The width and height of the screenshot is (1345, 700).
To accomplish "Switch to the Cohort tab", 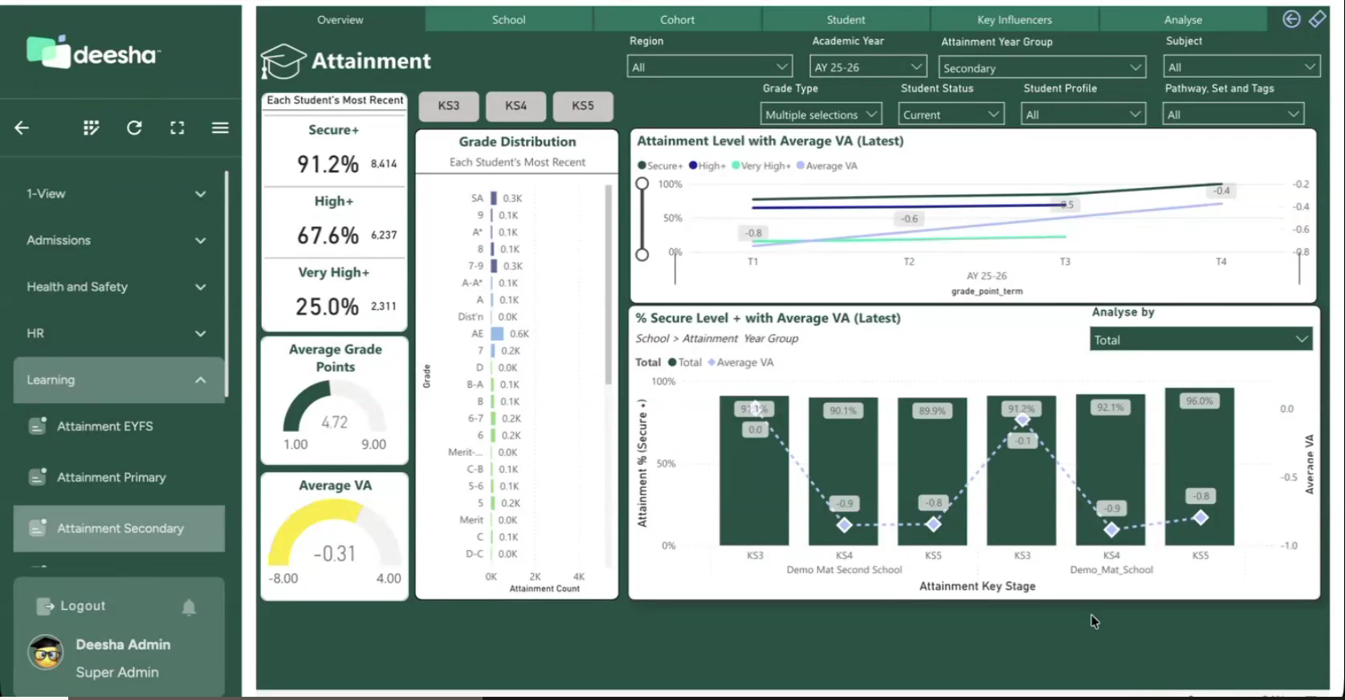I will click(x=677, y=19).
